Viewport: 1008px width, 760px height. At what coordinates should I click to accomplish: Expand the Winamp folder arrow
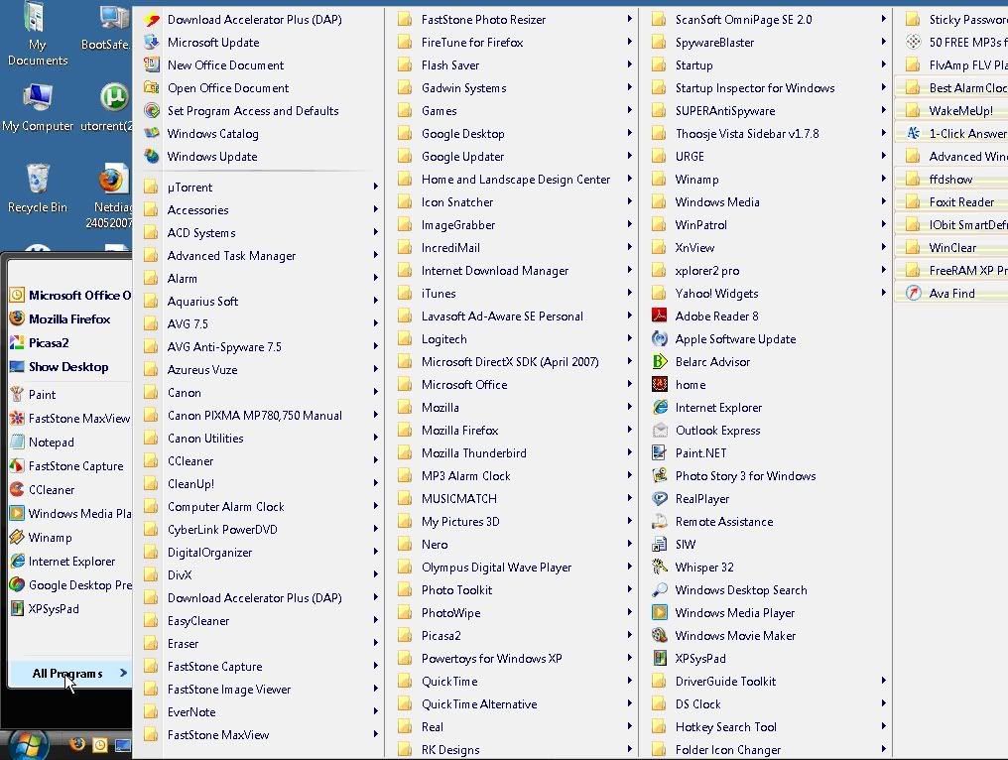pyautogui.click(x=883, y=179)
